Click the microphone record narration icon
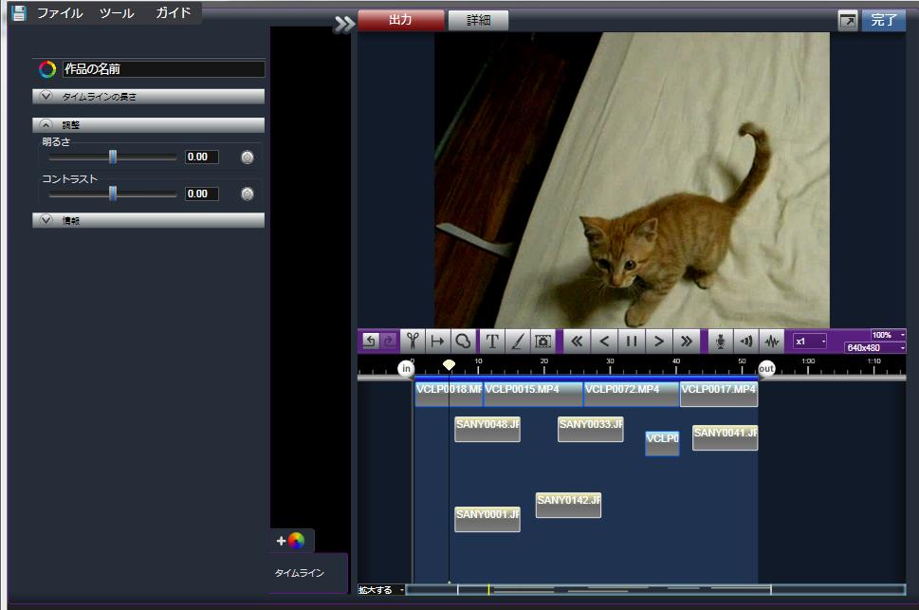This screenshot has width=919, height=610. tap(721, 342)
